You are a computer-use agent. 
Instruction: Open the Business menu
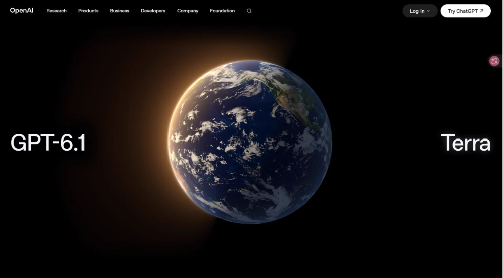(x=119, y=11)
